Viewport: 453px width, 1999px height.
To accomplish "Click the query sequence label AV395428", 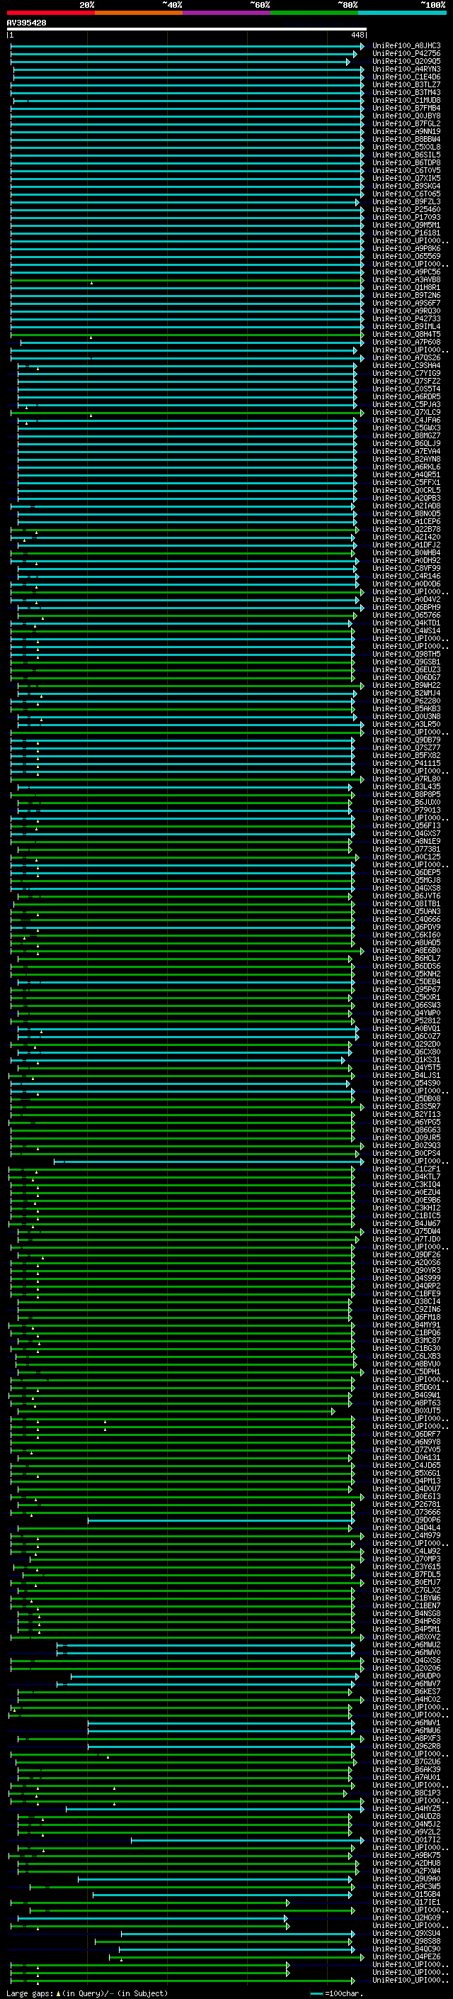I will pos(26,23).
